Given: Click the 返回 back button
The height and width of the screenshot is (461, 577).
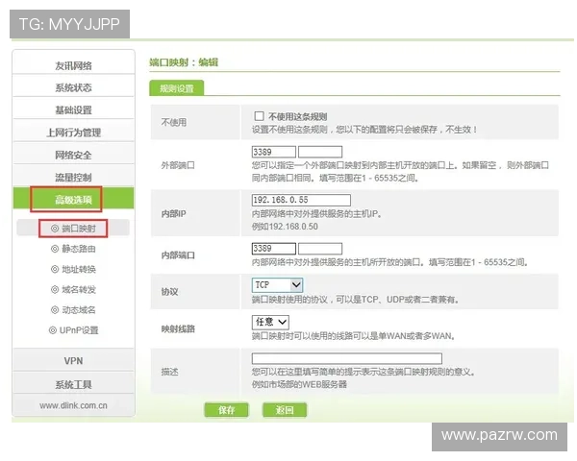Looking at the screenshot, I should coord(285,410).
